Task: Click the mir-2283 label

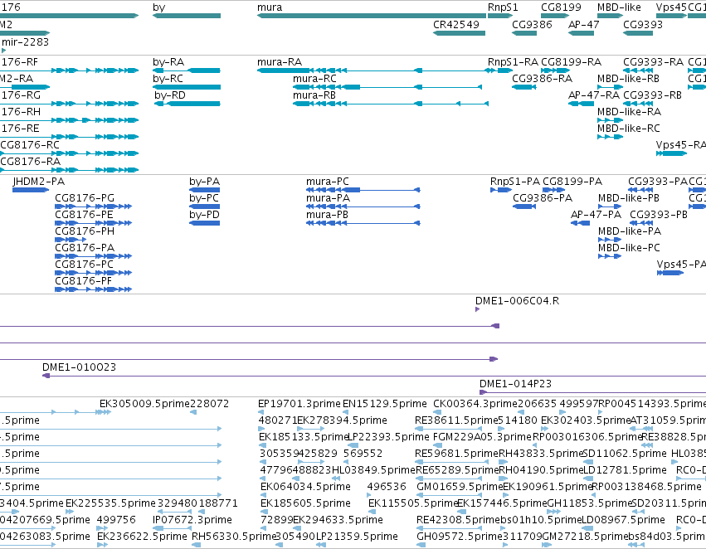Action: coord(25,42)
